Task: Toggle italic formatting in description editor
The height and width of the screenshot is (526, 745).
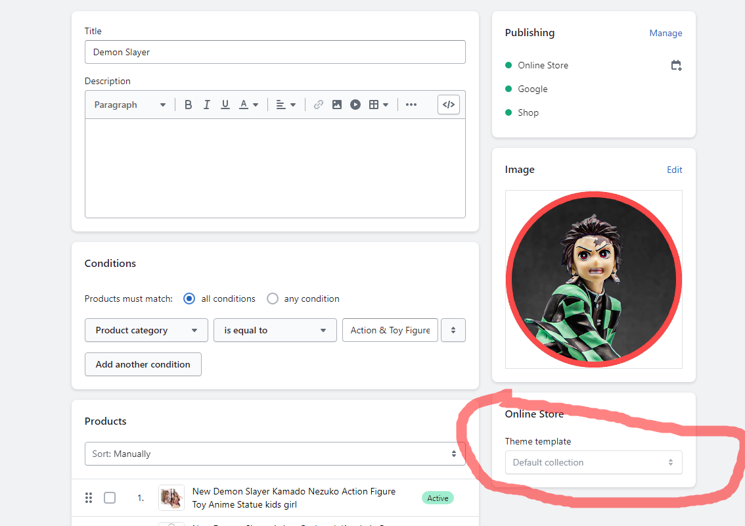Action: 207,105
